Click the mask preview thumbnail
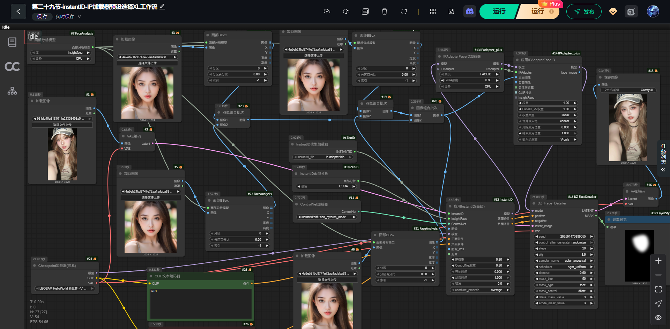Image resolution: width=670 pixels, height=329 pixels. click(639, 256)
